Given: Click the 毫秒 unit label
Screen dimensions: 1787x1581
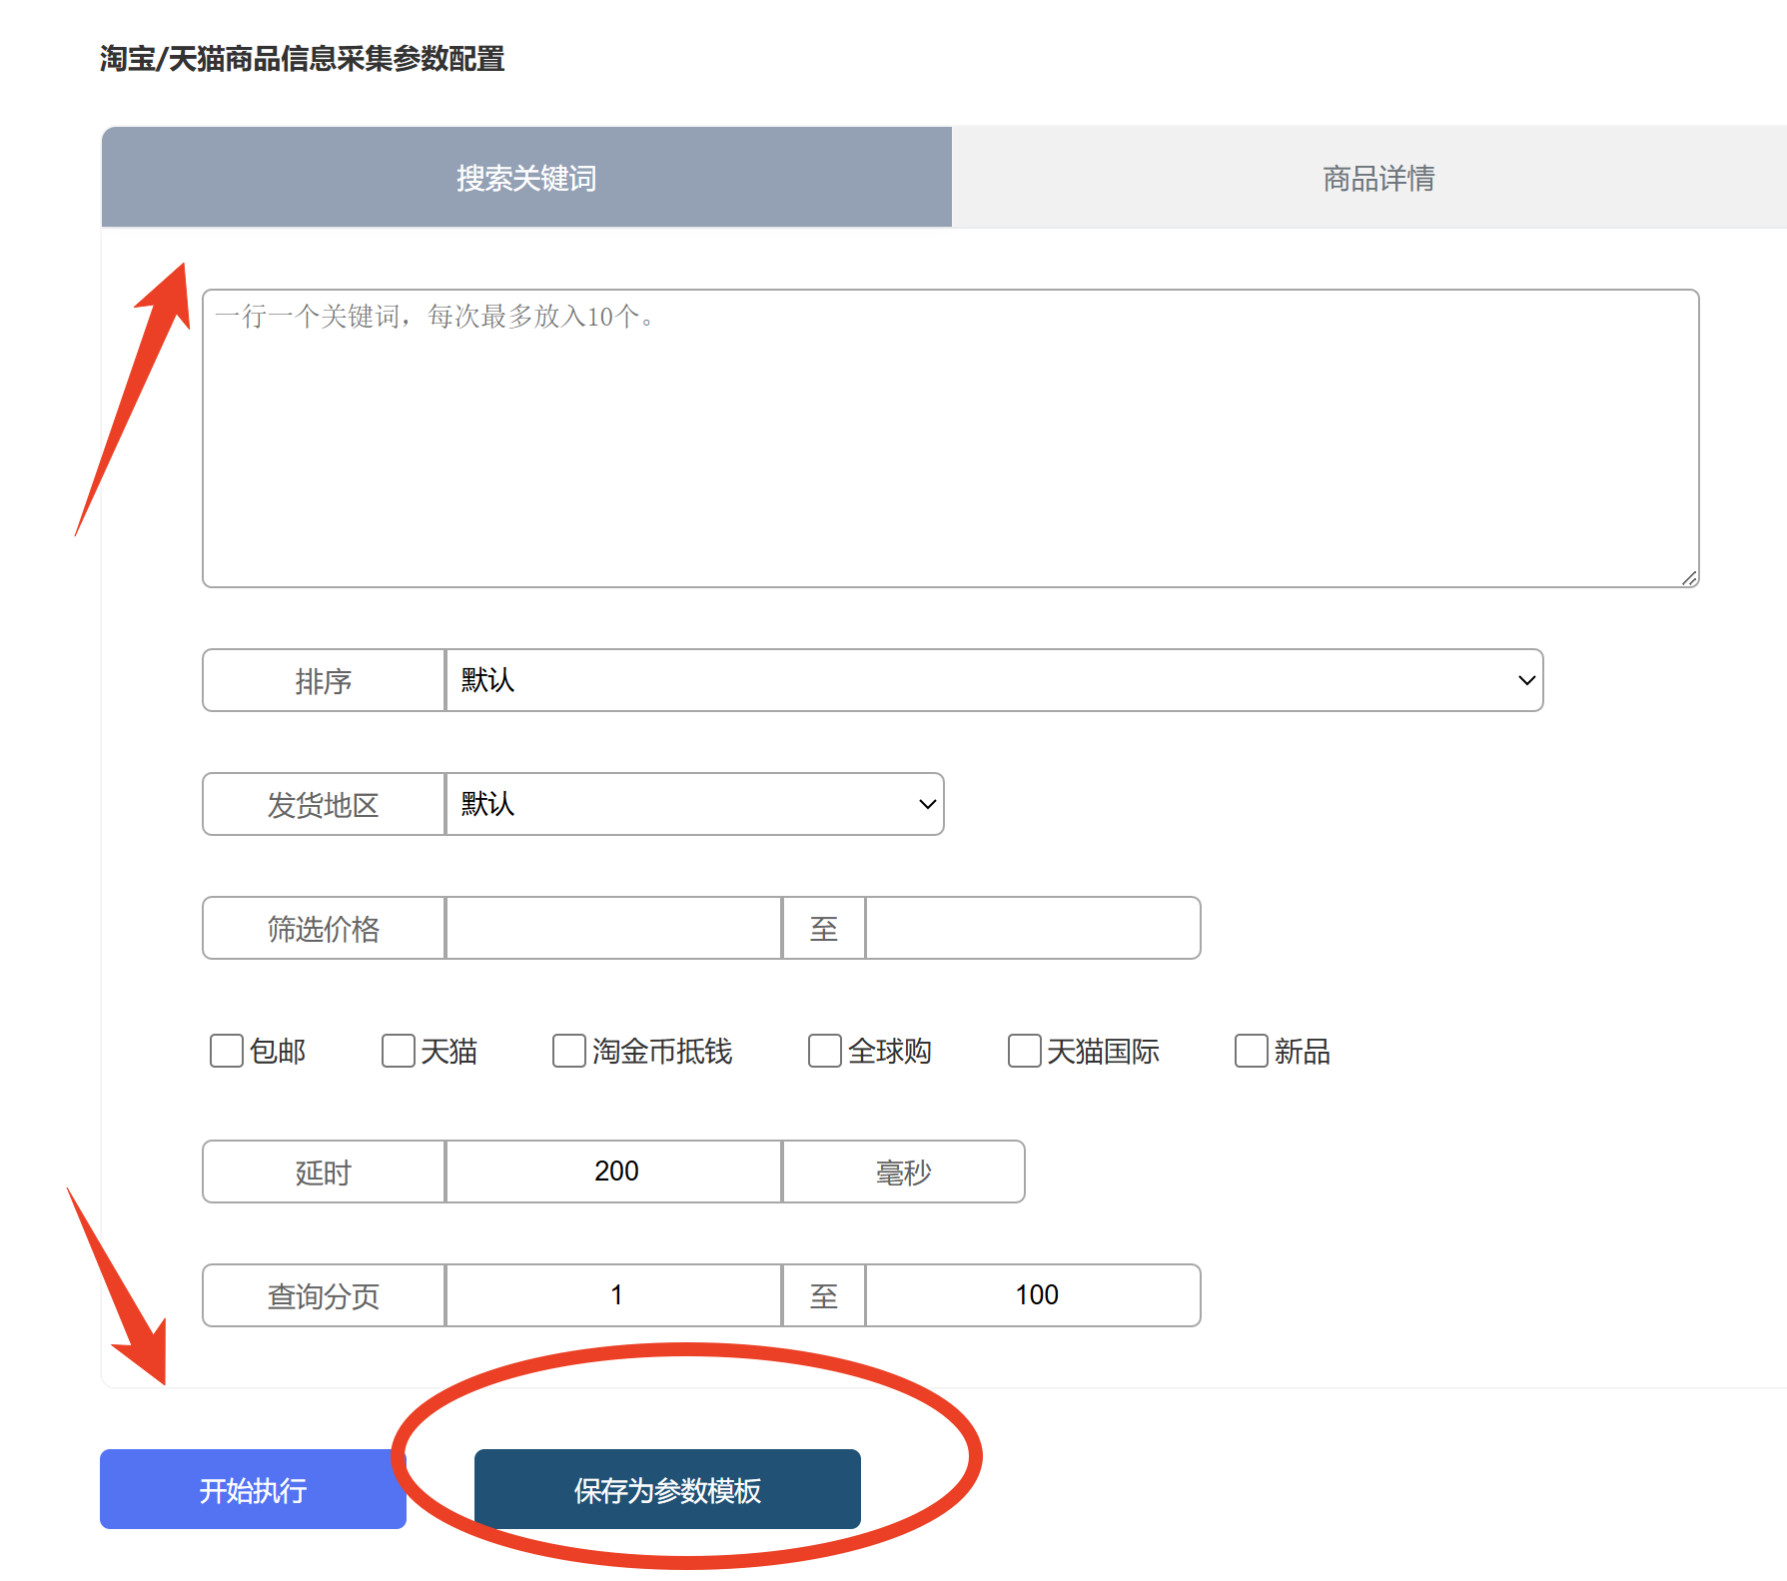Looking at the screenshot, I should [x=903, y=1172].
